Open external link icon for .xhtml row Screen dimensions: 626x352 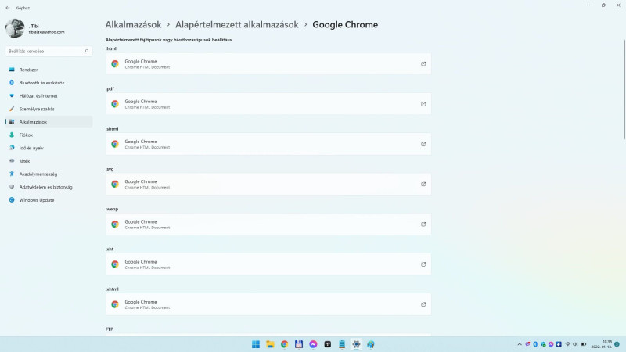tap(423, 304)
